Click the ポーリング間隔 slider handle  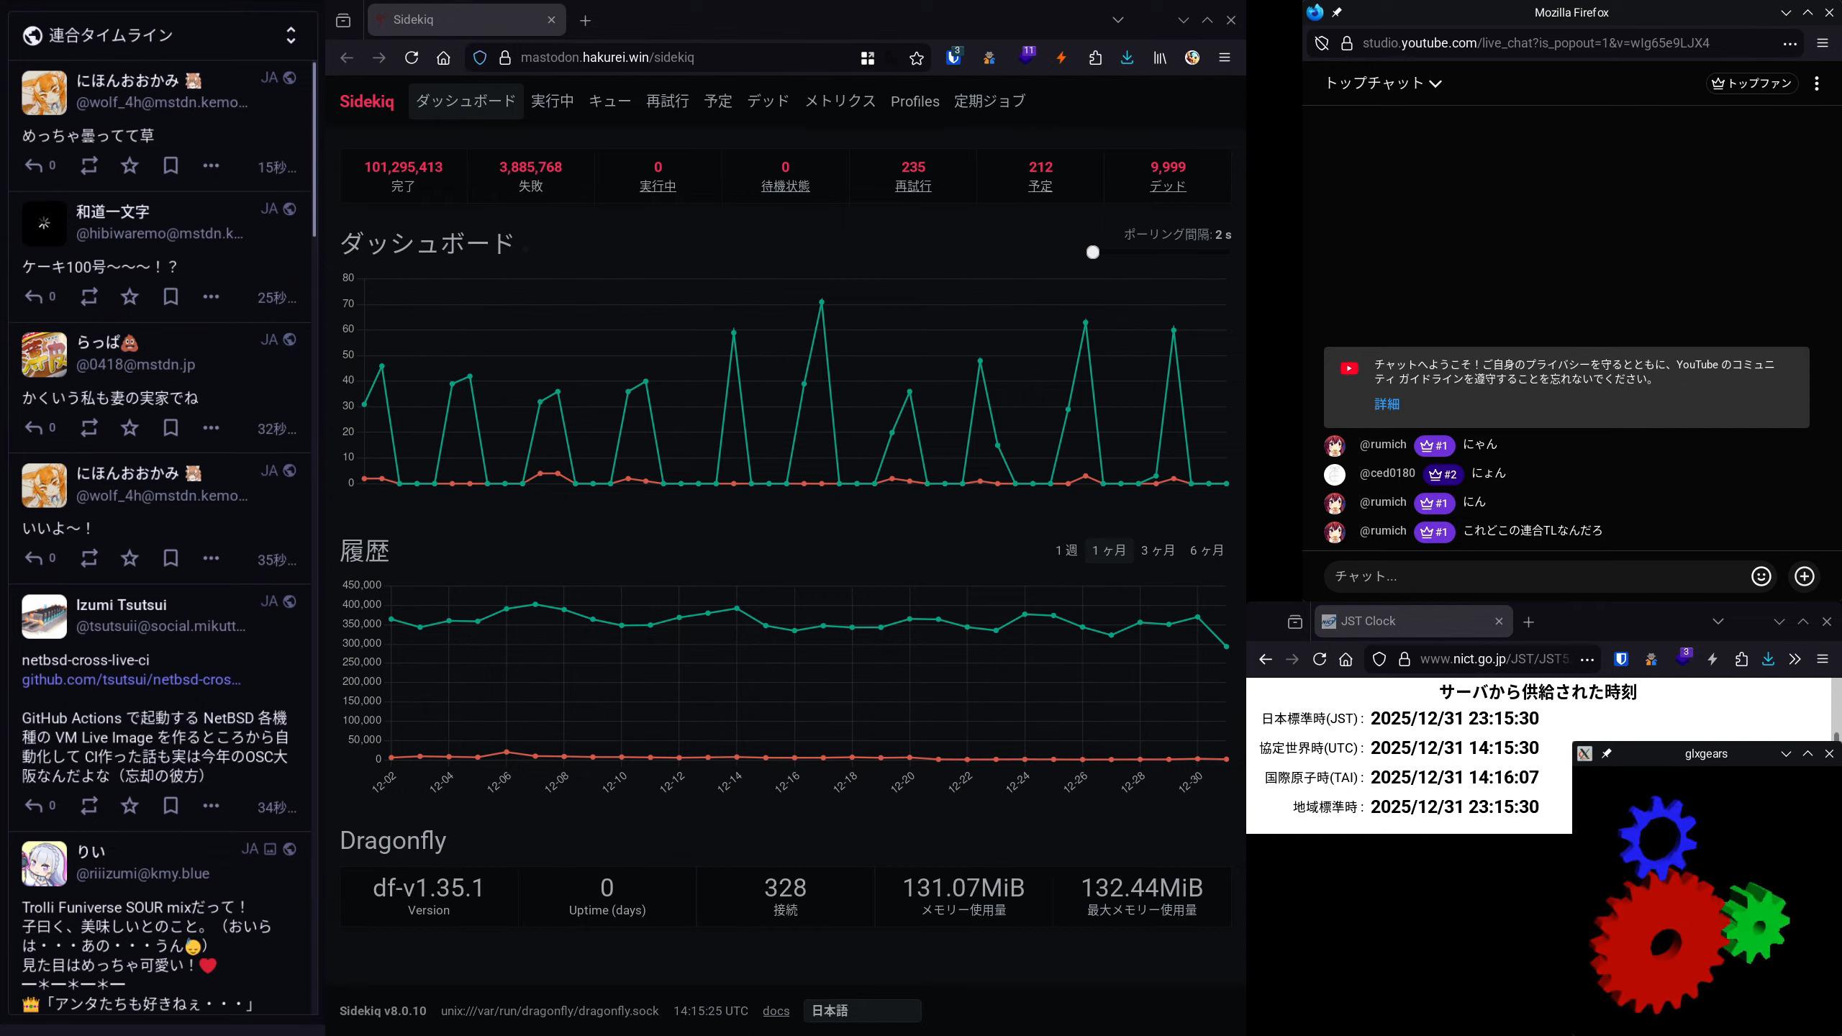point(1092,253)
